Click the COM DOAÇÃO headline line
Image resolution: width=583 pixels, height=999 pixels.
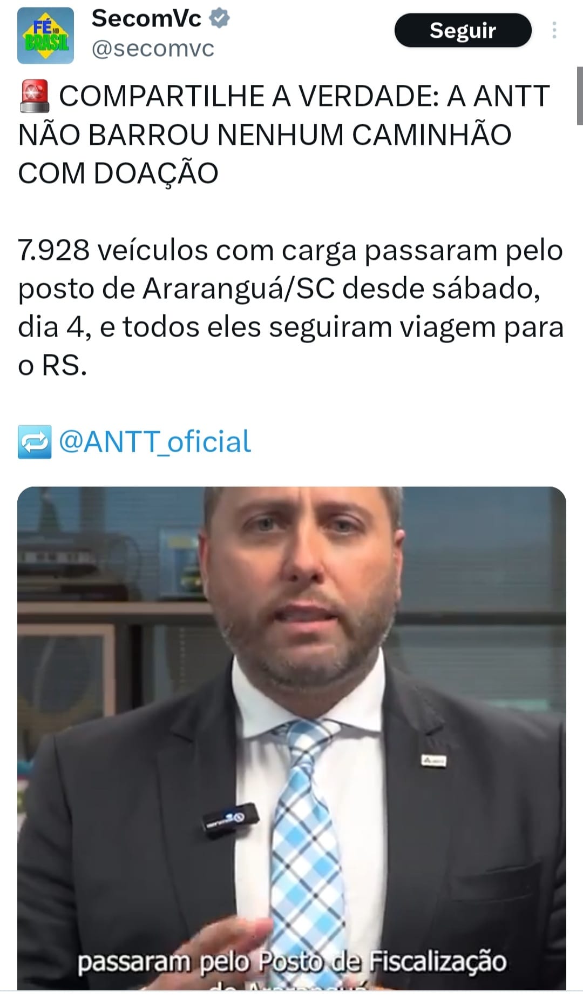pos(118,174)
